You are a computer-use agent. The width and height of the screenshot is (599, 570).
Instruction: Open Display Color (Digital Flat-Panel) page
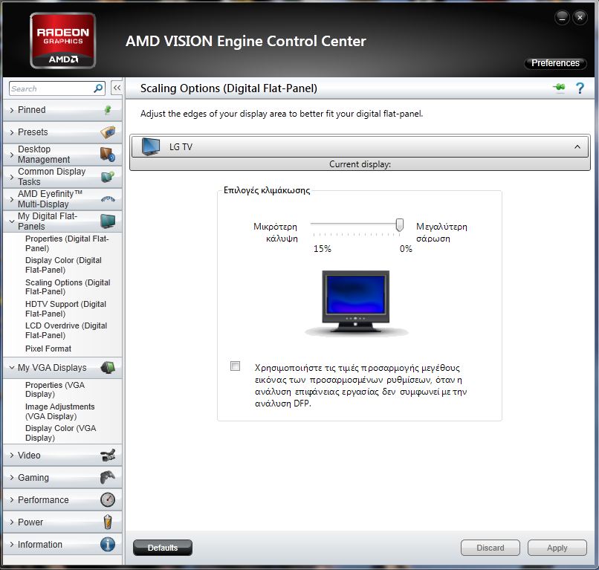63,265
